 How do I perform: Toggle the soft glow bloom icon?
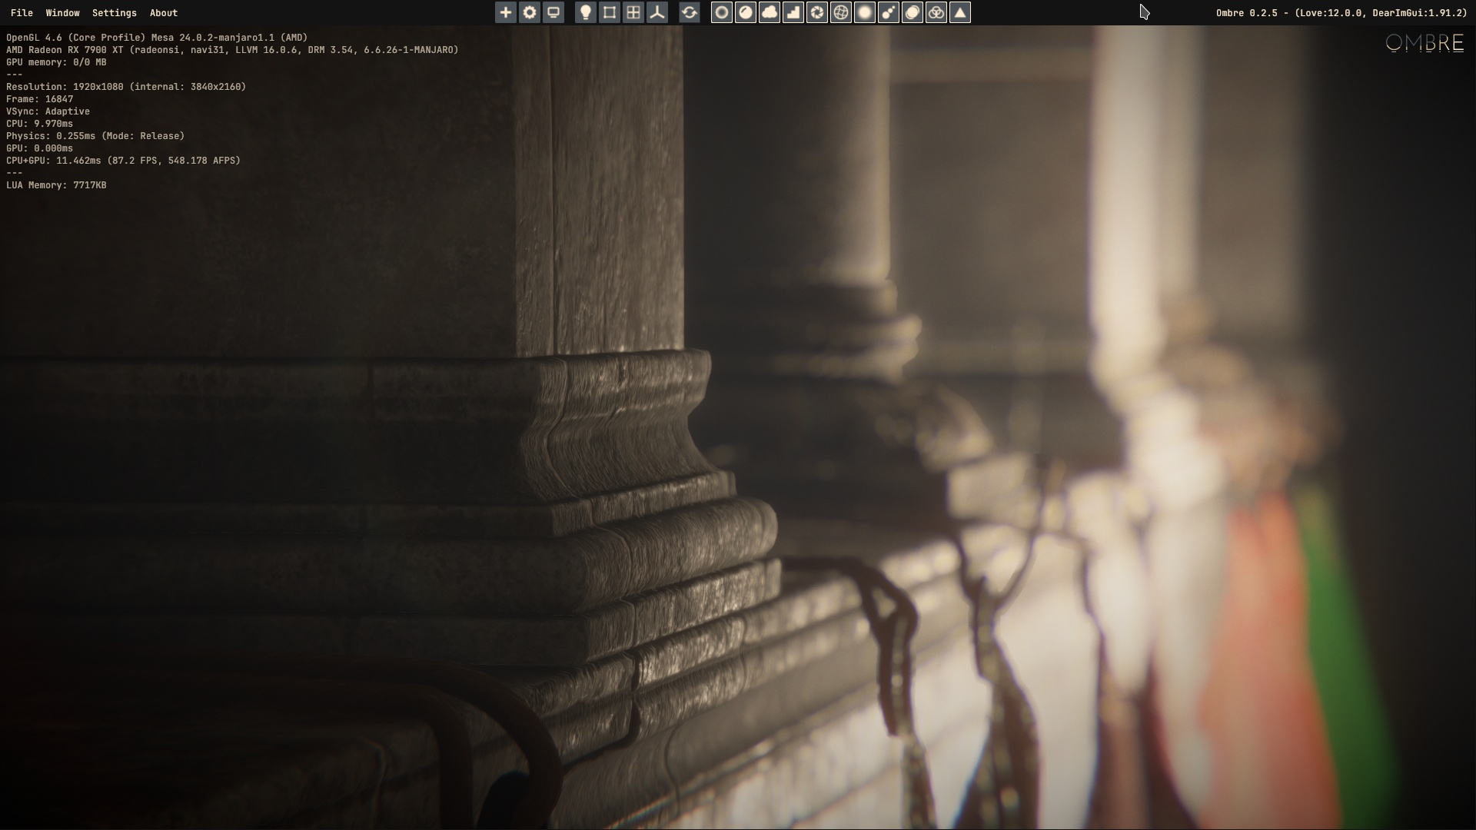coord(865,12)
